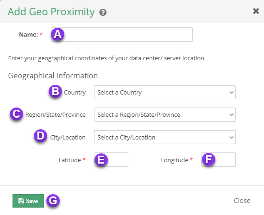Click the purple G marker badge
This screenshot has height=215, width=264.
point(53,201)
